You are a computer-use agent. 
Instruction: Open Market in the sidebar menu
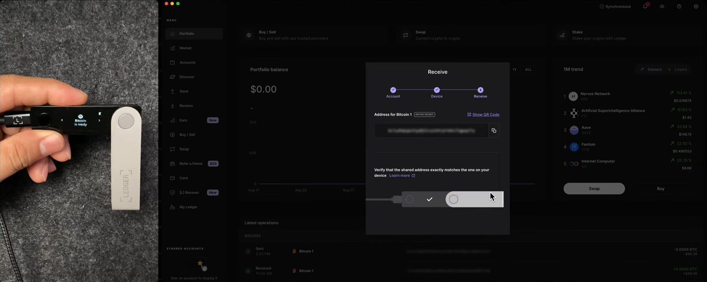194,48
